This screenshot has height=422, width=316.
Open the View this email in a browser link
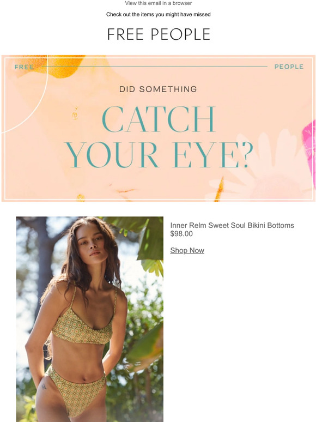[x=158, y=3]
